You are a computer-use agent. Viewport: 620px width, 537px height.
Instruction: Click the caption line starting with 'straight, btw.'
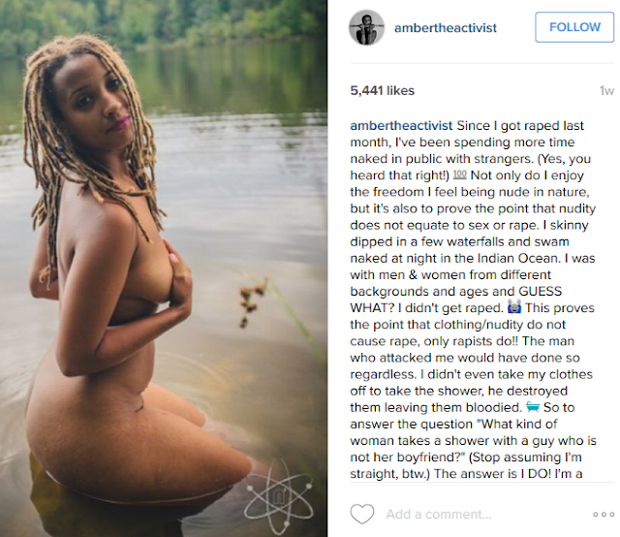[x=466, y=474]
